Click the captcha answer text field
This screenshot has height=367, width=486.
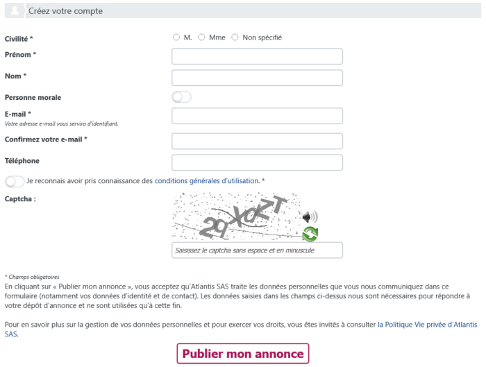pos(257,250)
